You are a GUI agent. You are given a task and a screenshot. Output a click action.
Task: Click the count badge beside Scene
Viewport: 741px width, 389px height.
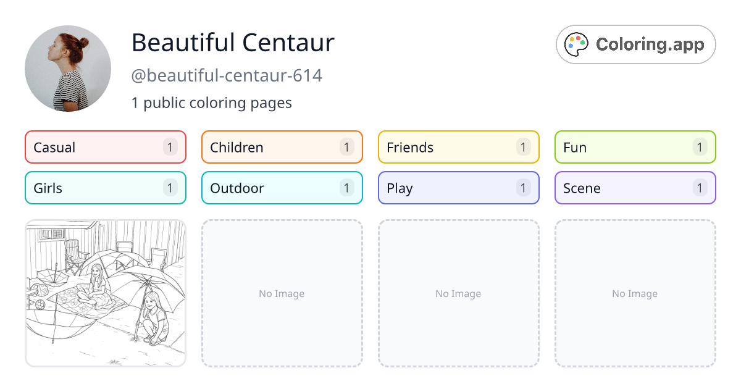coord(700,188)
